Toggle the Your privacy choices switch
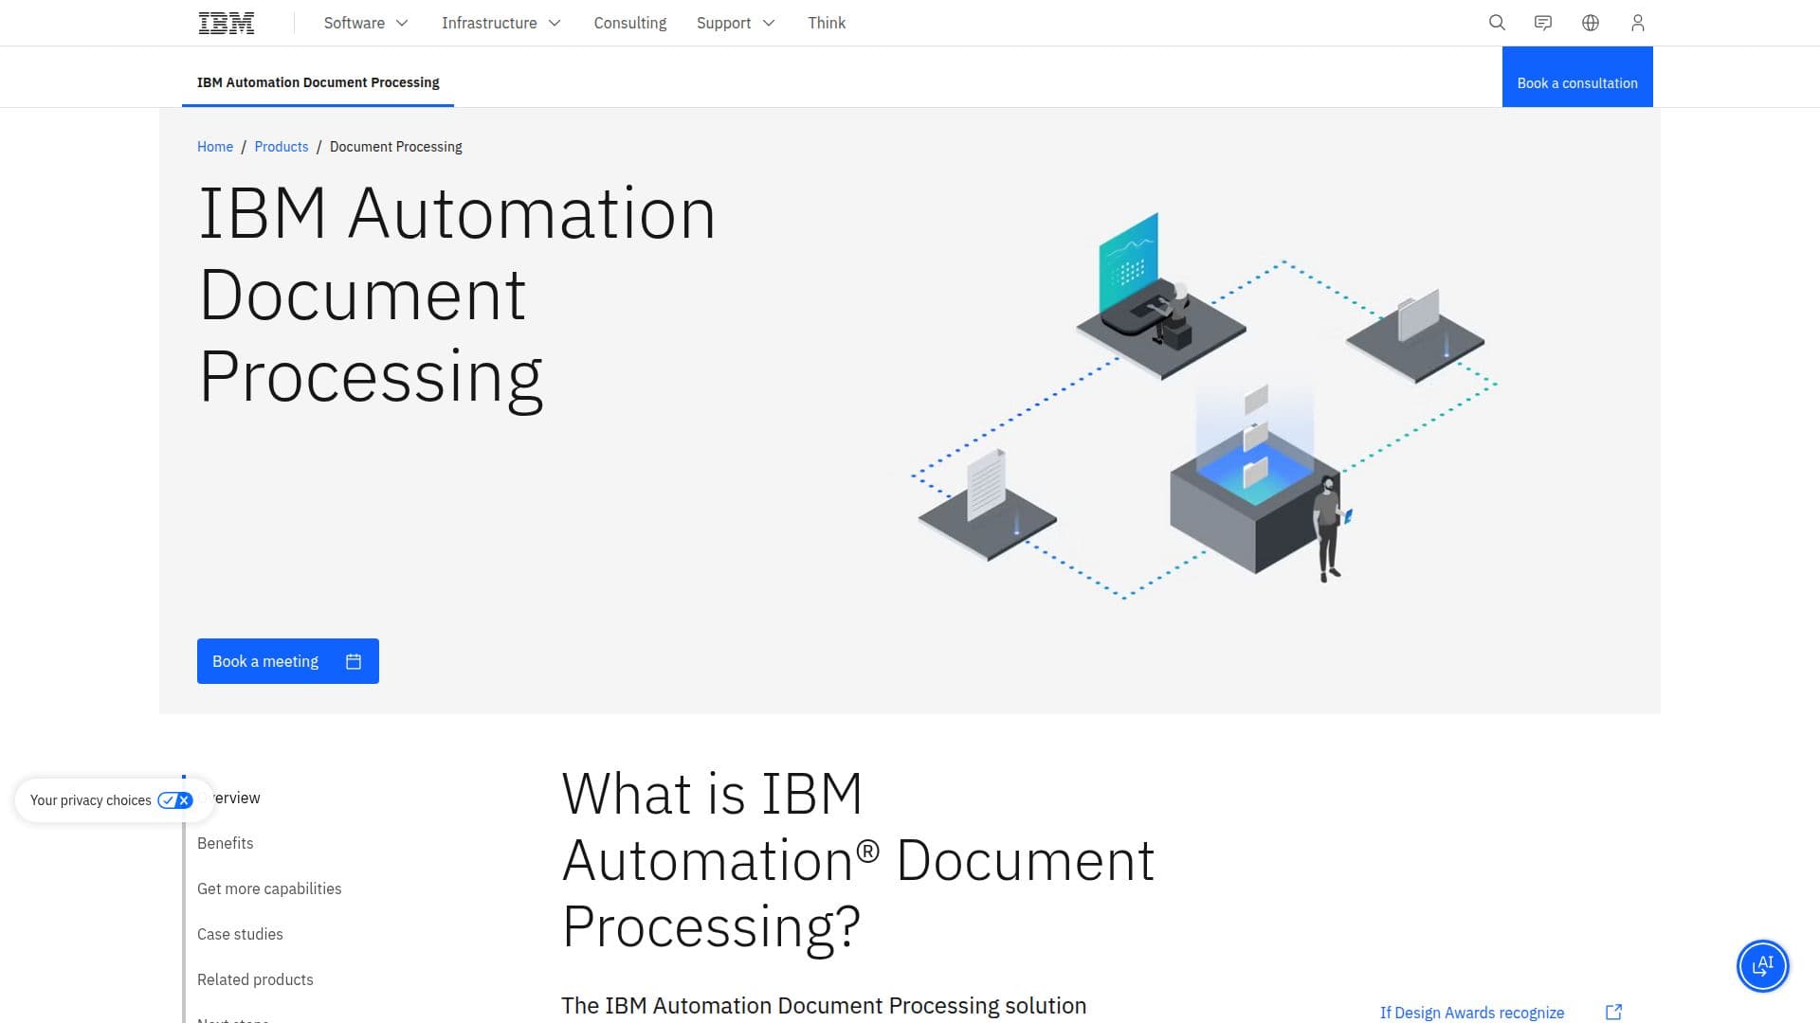Screen dimensions: 1820x1023 pyautogui.click(x=175, y=800)
